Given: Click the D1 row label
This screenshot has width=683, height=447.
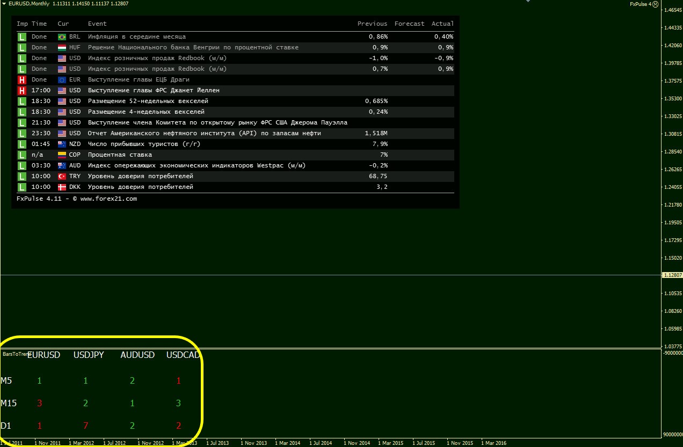Looking at the screenshot, I should point(6,426).
